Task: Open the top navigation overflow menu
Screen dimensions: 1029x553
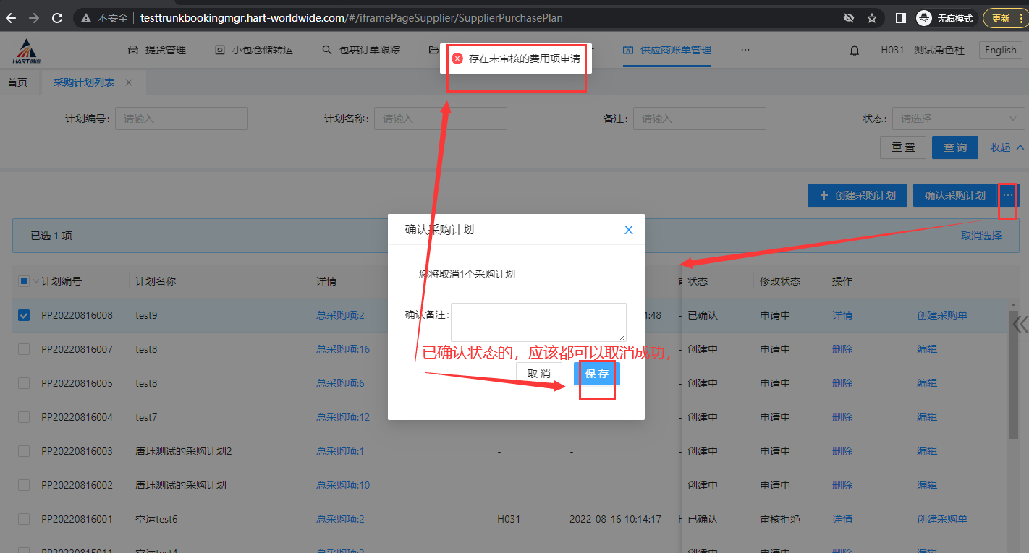Action: pos(745,50)
